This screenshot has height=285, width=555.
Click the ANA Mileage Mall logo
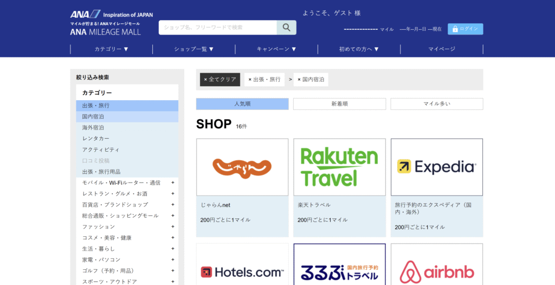click(105, 23)
